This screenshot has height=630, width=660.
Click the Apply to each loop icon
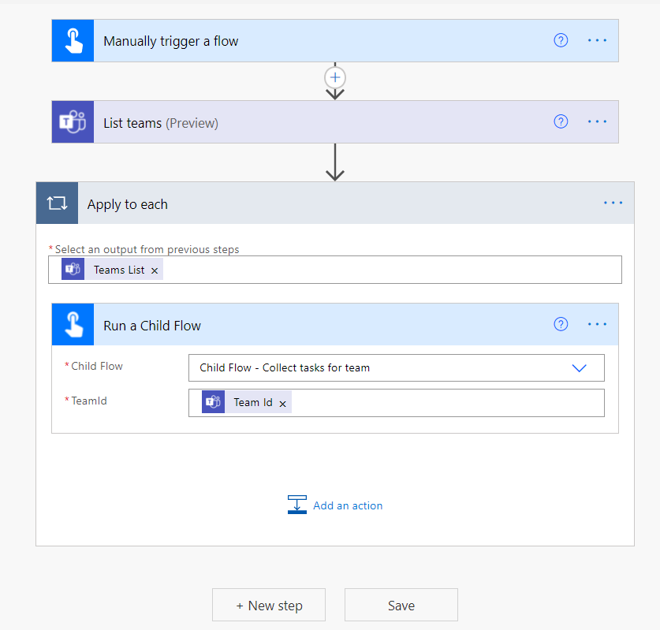click(x=58, y=203)
